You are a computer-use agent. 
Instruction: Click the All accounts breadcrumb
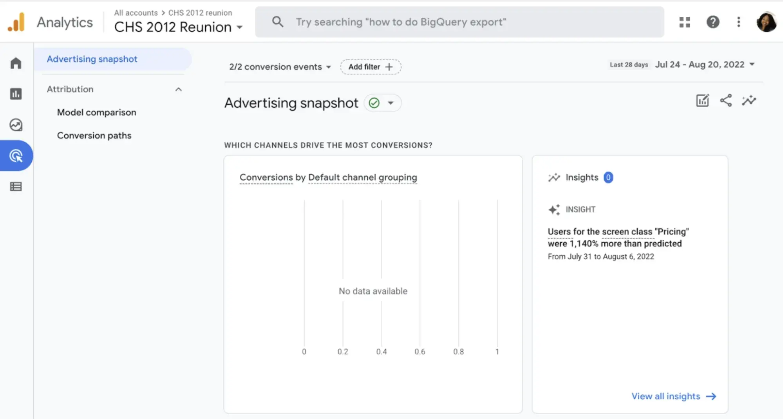pos(136,13)
